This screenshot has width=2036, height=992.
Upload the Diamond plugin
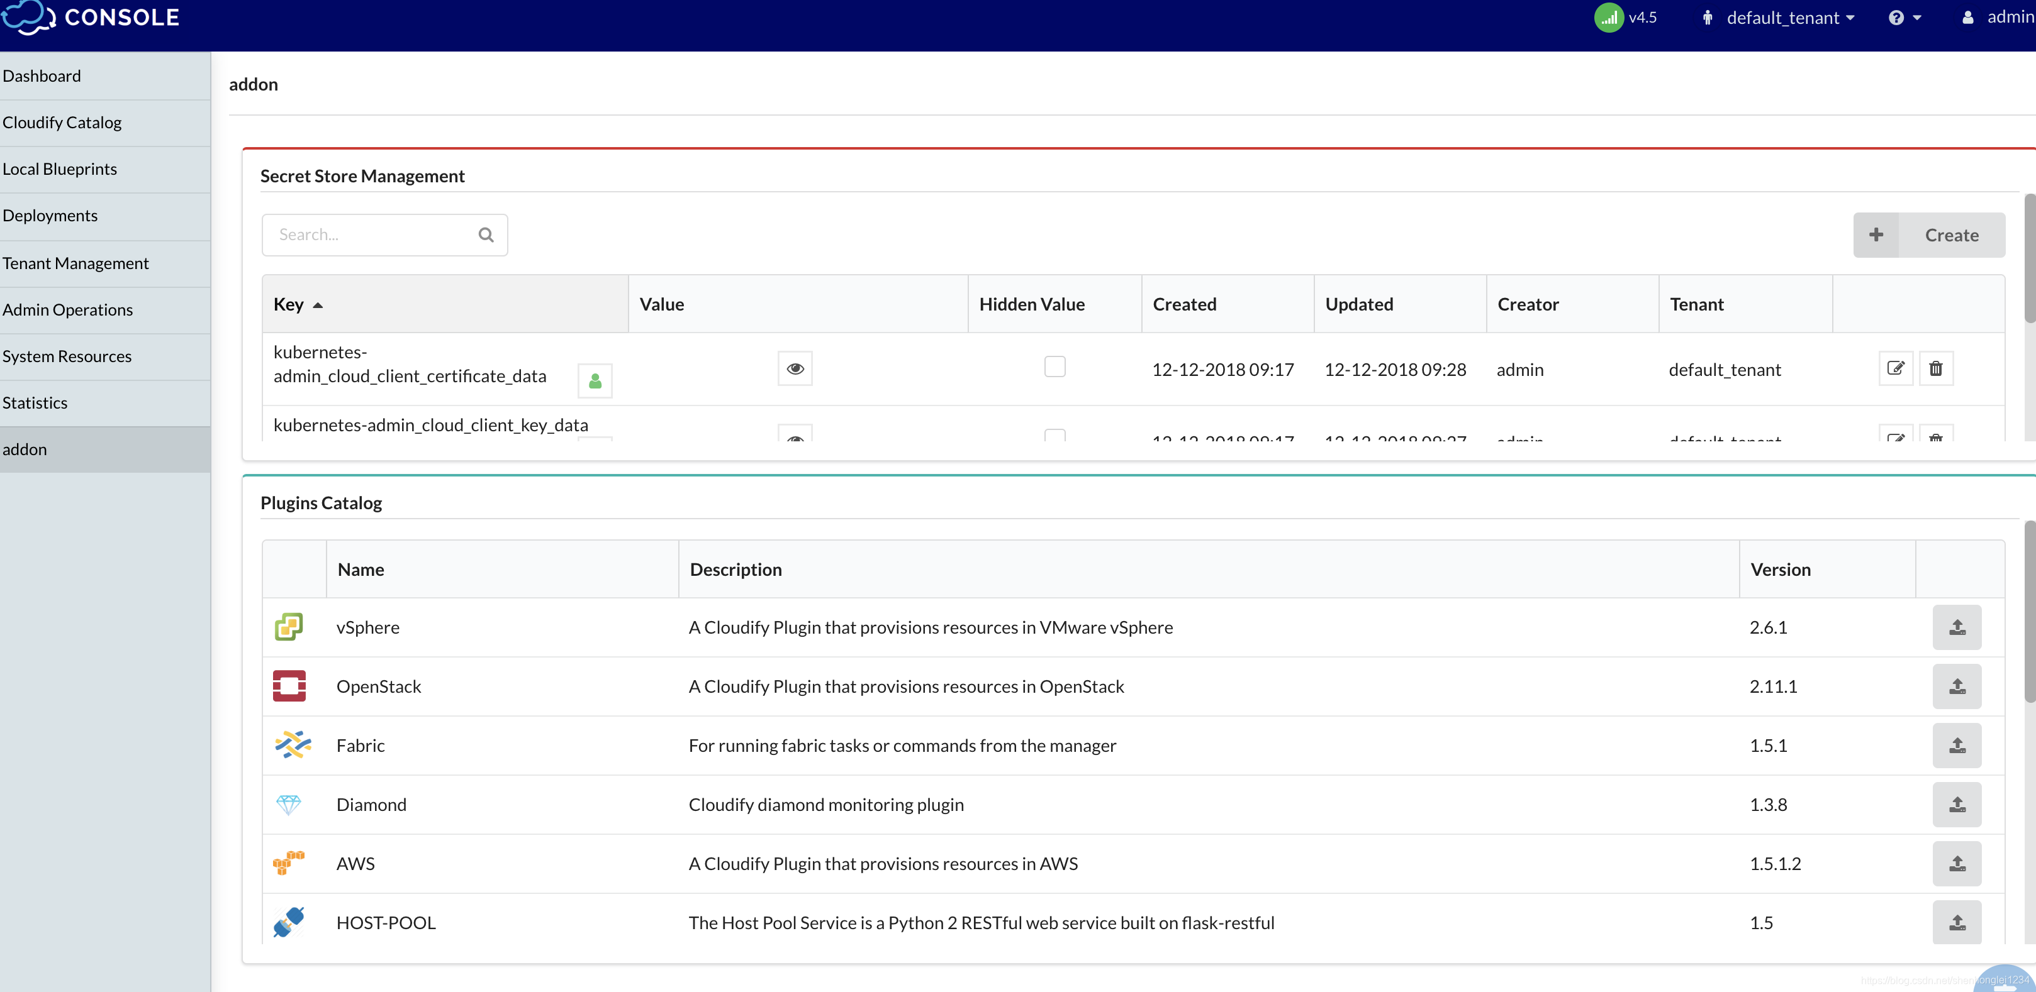1957,805
